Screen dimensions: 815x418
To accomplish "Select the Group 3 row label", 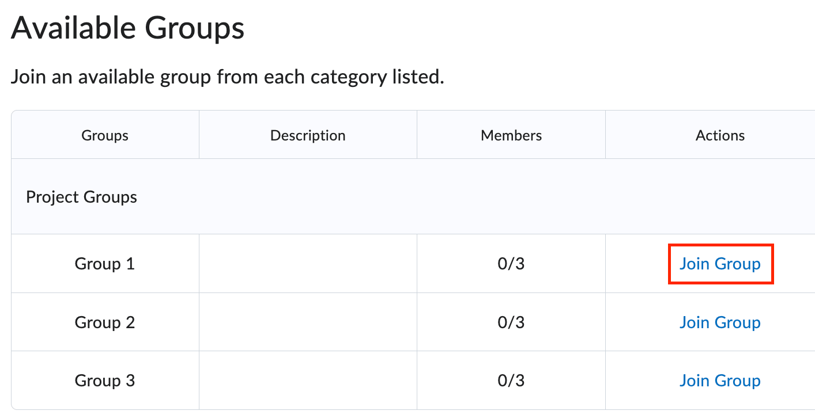I will pyautogui.click(x=104, y=381).
